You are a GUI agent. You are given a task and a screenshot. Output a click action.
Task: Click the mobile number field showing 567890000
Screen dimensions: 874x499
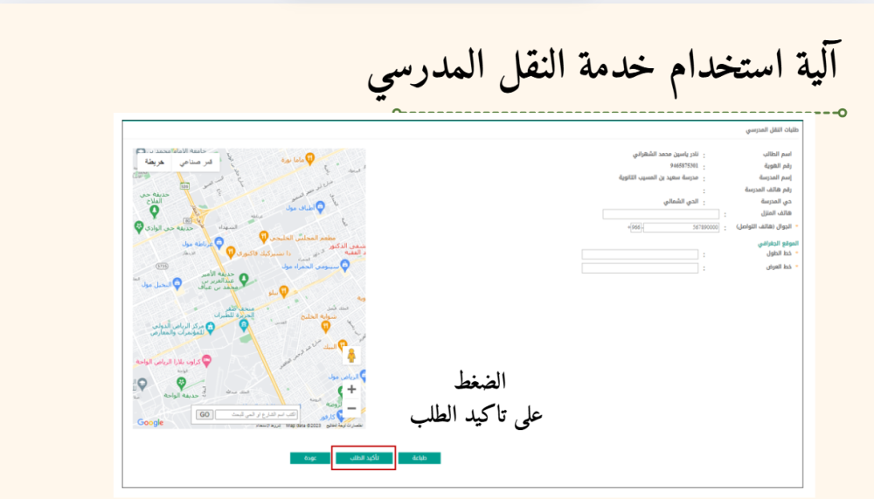(x=681, y=227)
